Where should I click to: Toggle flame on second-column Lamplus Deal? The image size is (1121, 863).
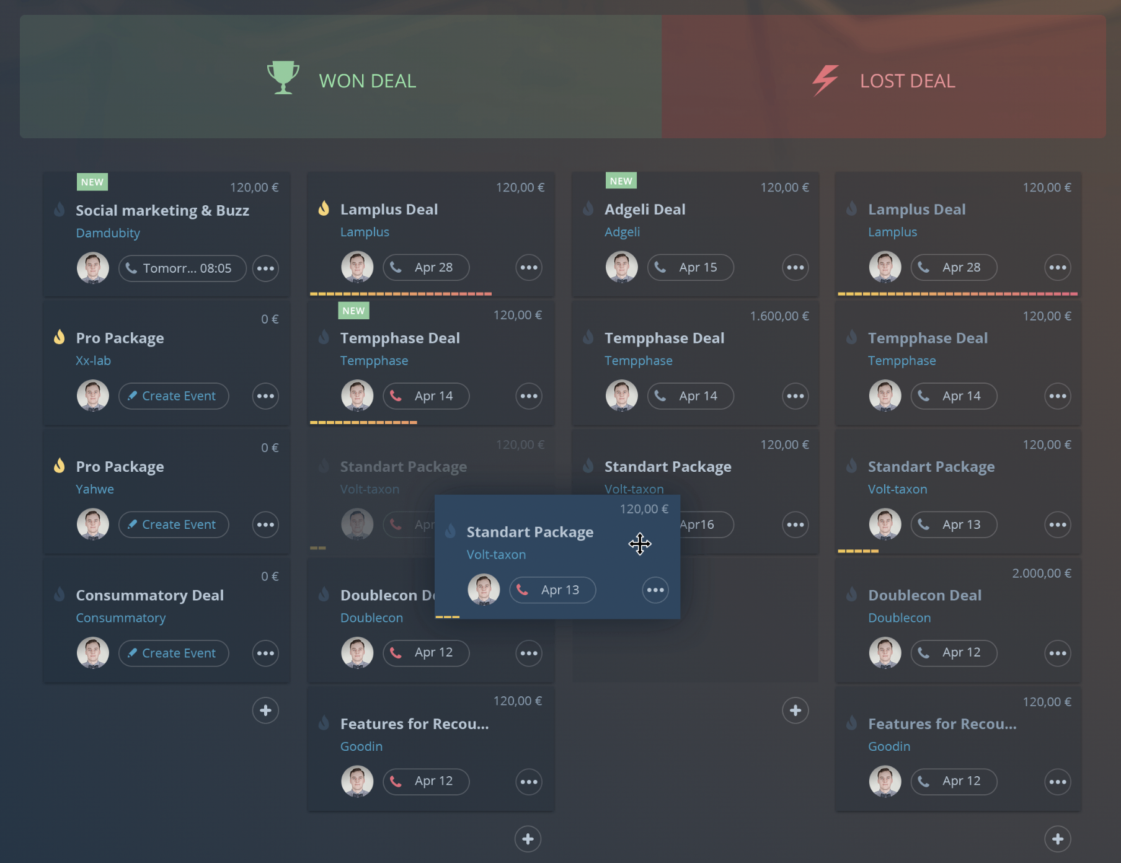324,208
